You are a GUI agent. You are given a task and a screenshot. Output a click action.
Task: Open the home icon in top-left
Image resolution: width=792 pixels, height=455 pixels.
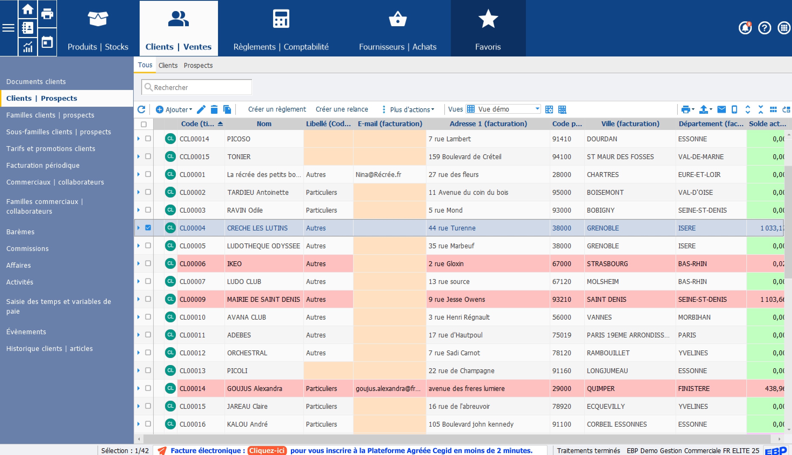(x=28, y=9)
